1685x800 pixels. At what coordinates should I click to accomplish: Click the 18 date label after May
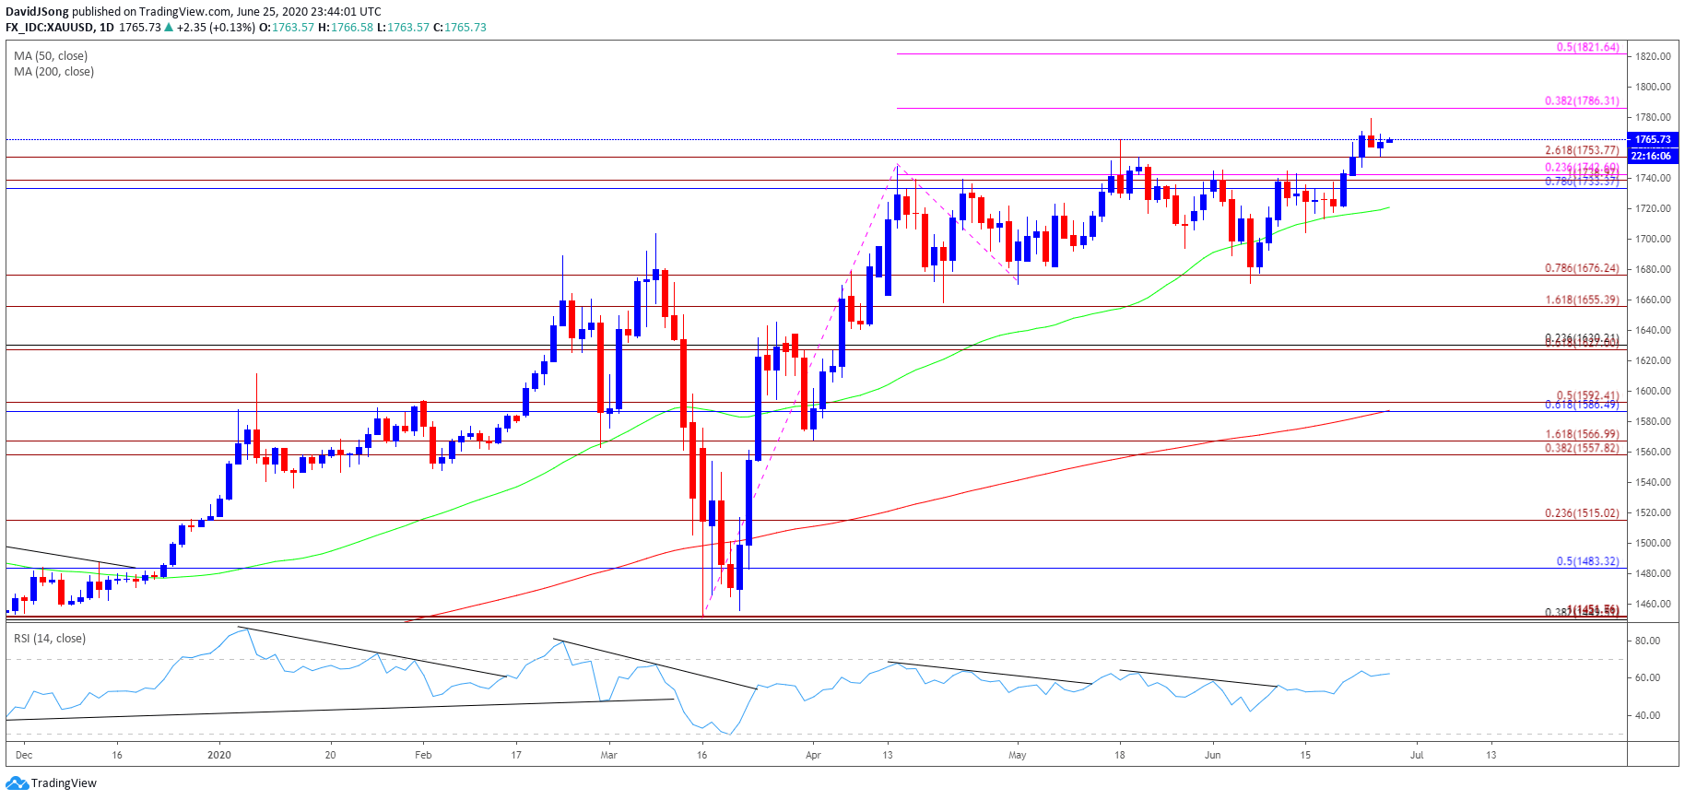(x=1120, y=756)
